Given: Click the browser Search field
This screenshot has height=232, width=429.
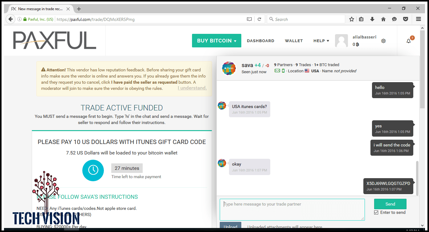Looking at the screenshot, I should coord(306,19).
